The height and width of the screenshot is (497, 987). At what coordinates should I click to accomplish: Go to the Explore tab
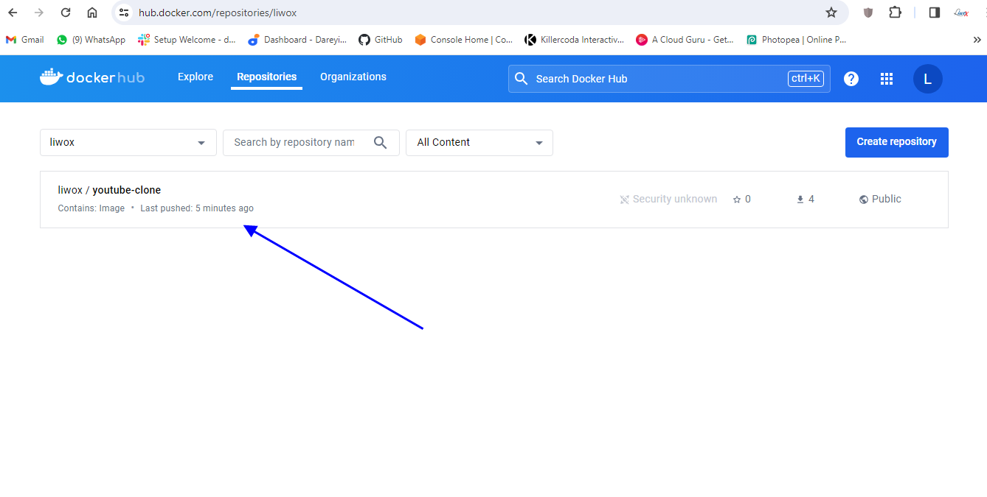tap(195, 77)
